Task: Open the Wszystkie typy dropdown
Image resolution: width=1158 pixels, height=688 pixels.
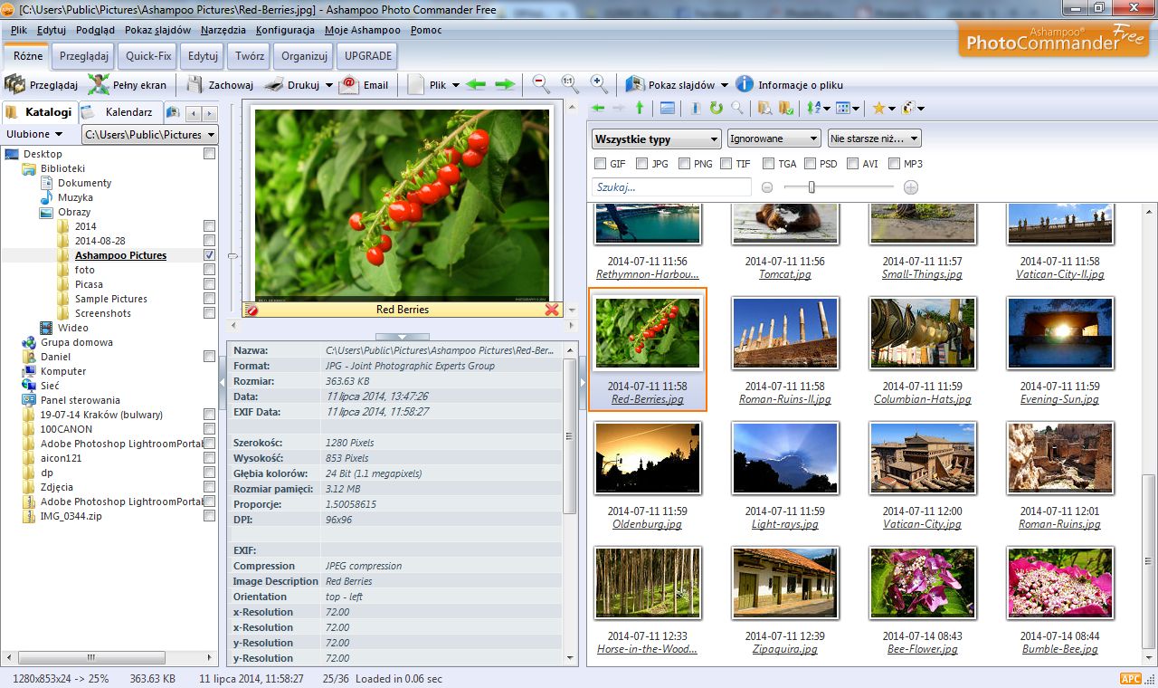Action: click(656, 139)
